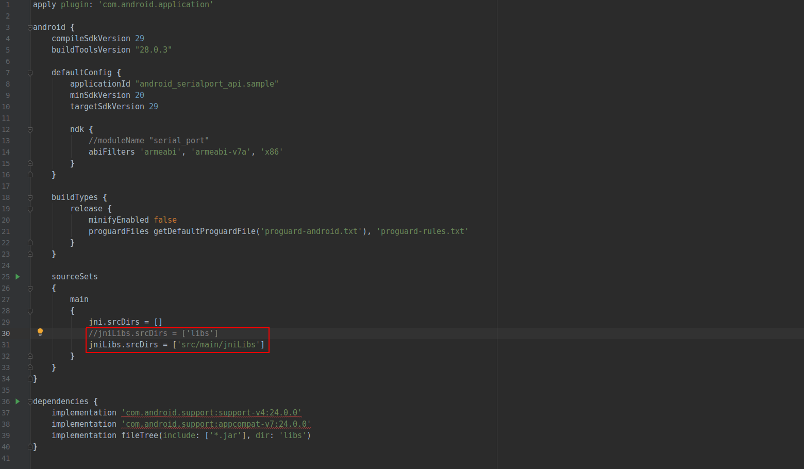Image resolution: width=804 pixels, height=469 pixels.
Task: Click the fold end marker on line 32
Action: click(30, 356)
